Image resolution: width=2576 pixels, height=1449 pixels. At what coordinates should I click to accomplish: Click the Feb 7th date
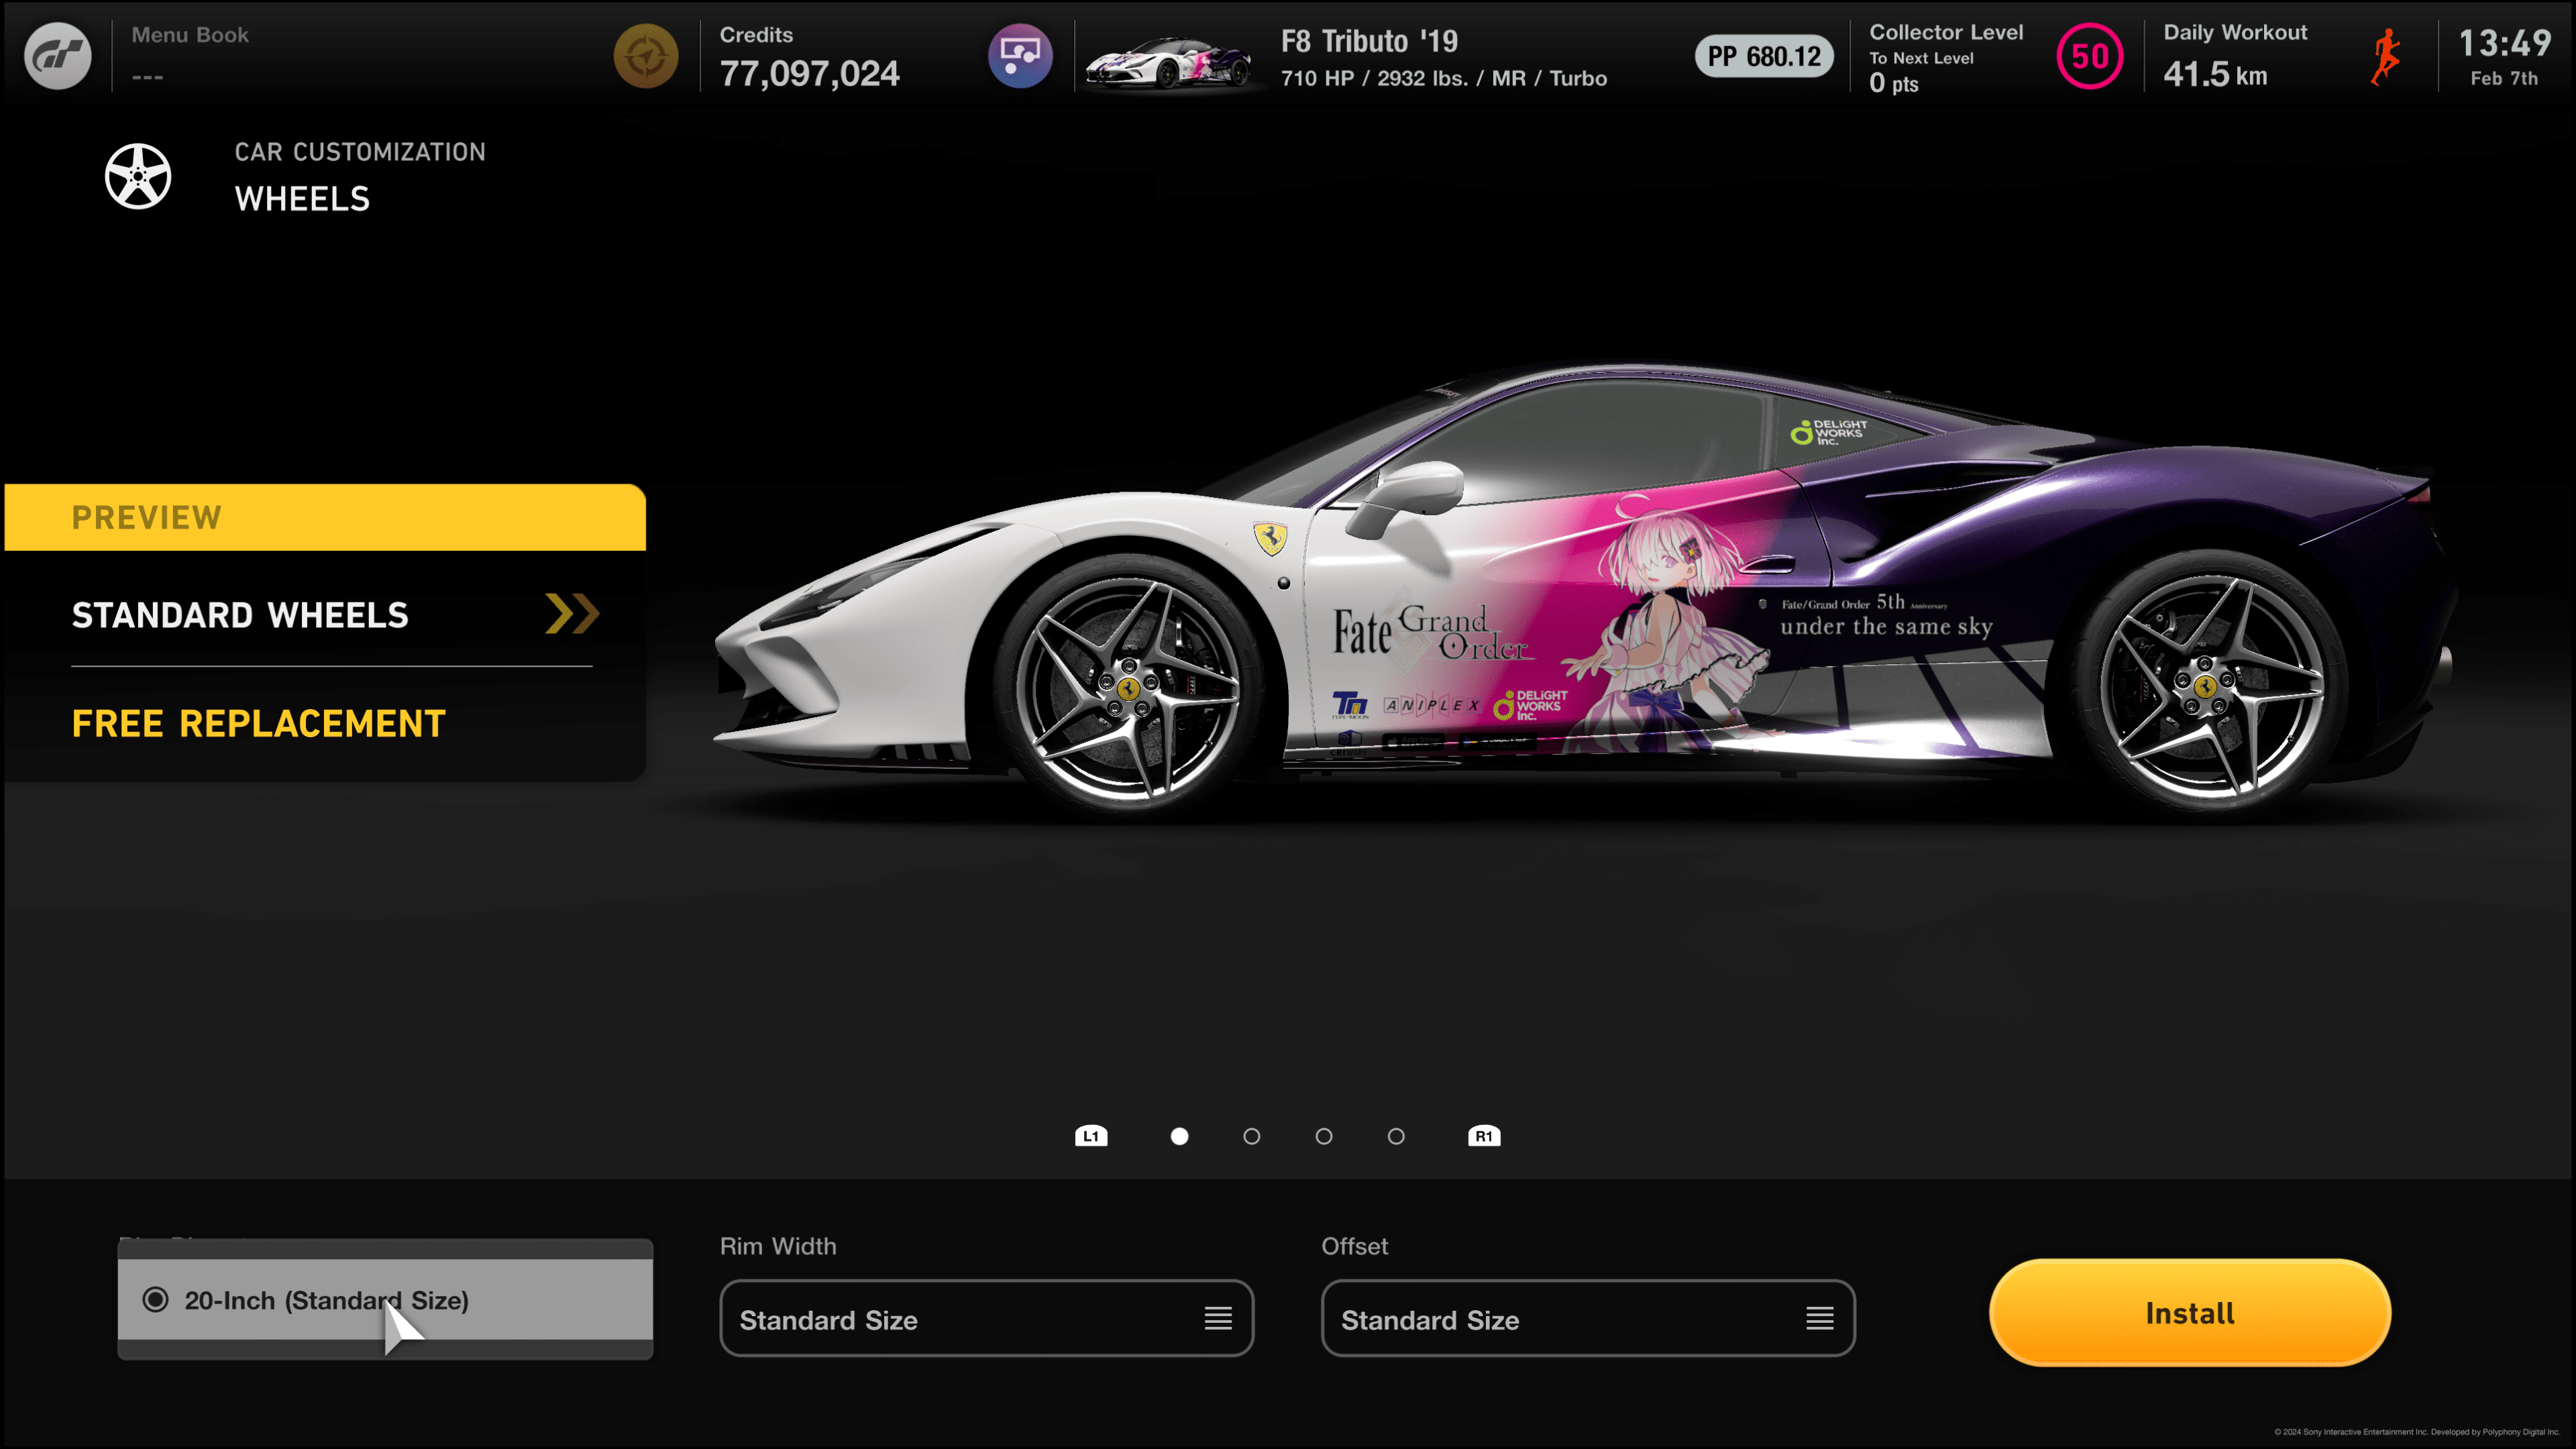tap(2504, 78)
